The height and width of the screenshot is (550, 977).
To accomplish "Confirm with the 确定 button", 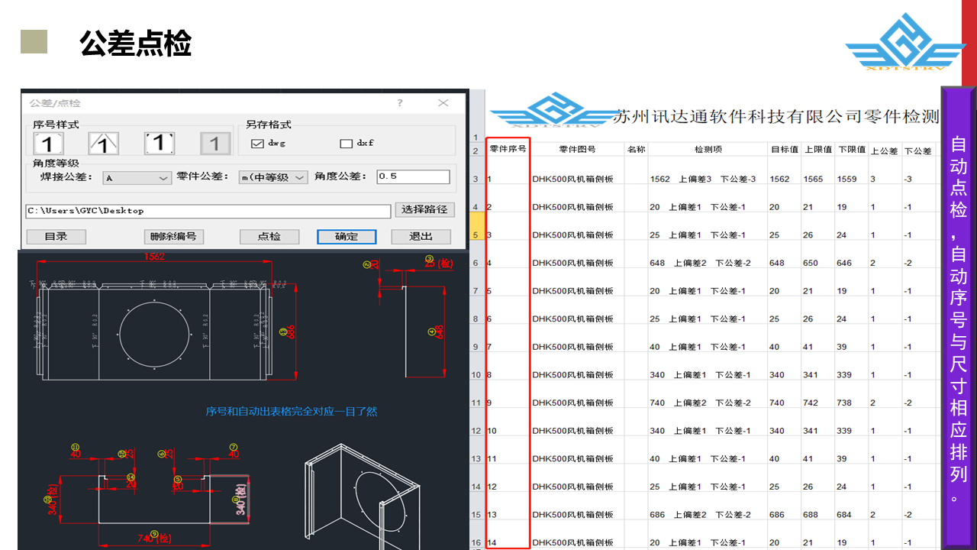I will (x=346, y=237).
